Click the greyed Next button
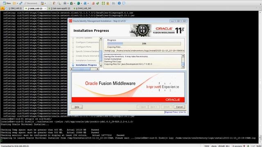Viewport: 262px width, 147px height. (x=154, y=107)
